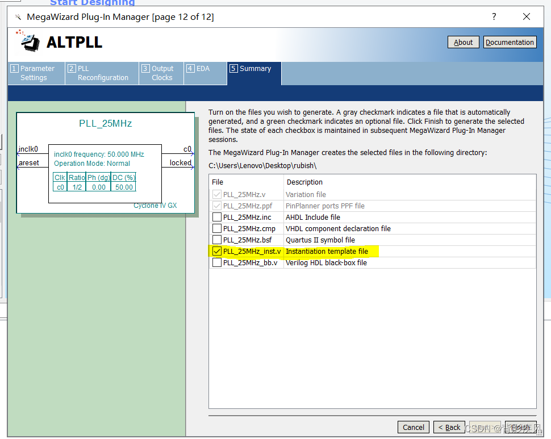Open the Documentation button
Screen dimensions: 551x439
[510, 42]
